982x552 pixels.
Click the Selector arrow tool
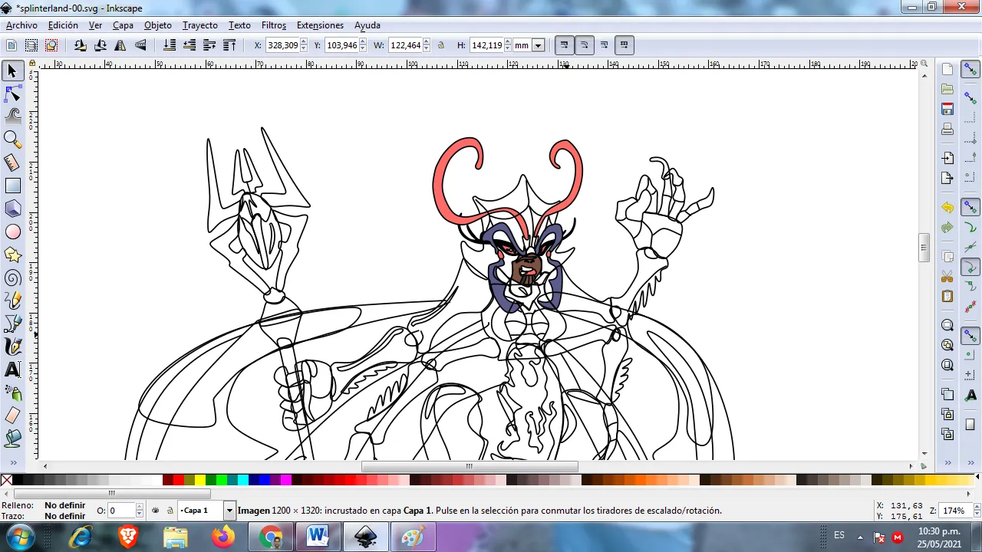(13, 71)
